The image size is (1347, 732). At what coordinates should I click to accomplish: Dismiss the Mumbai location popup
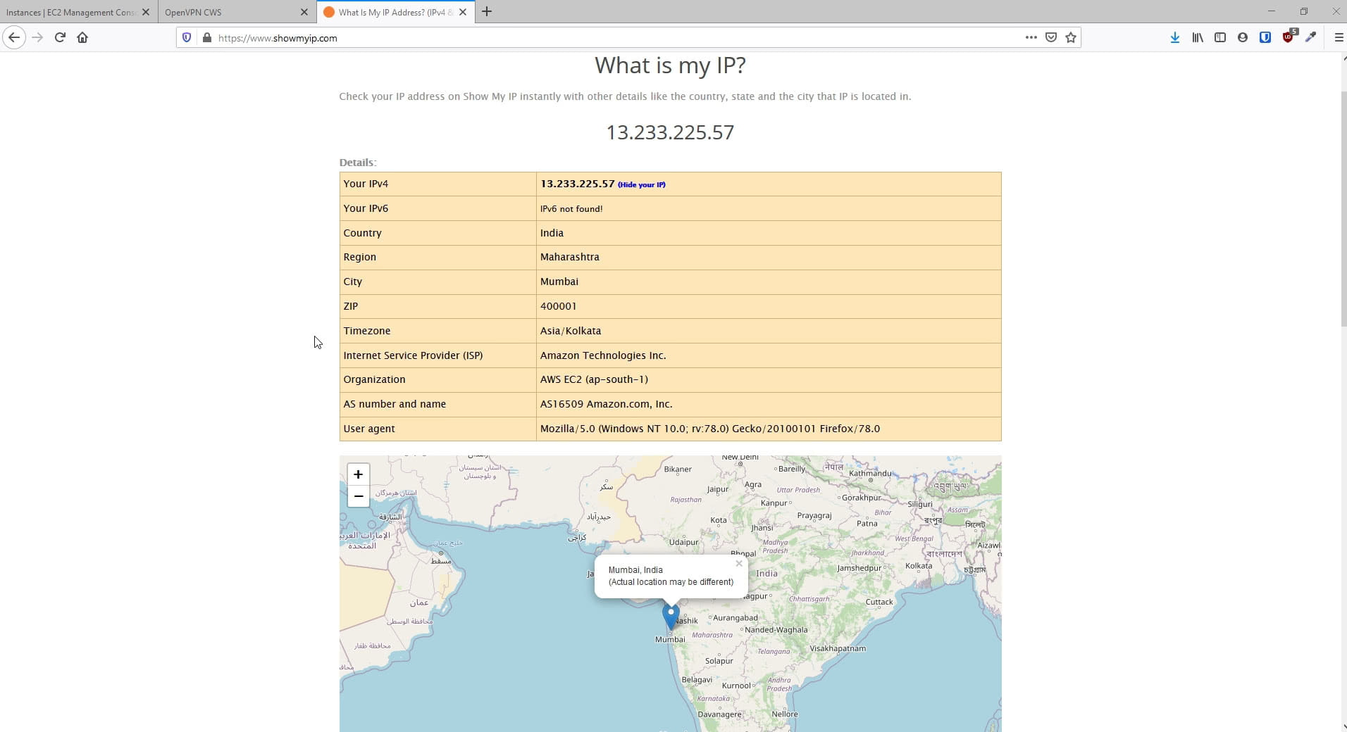click(x=739, y=563)
